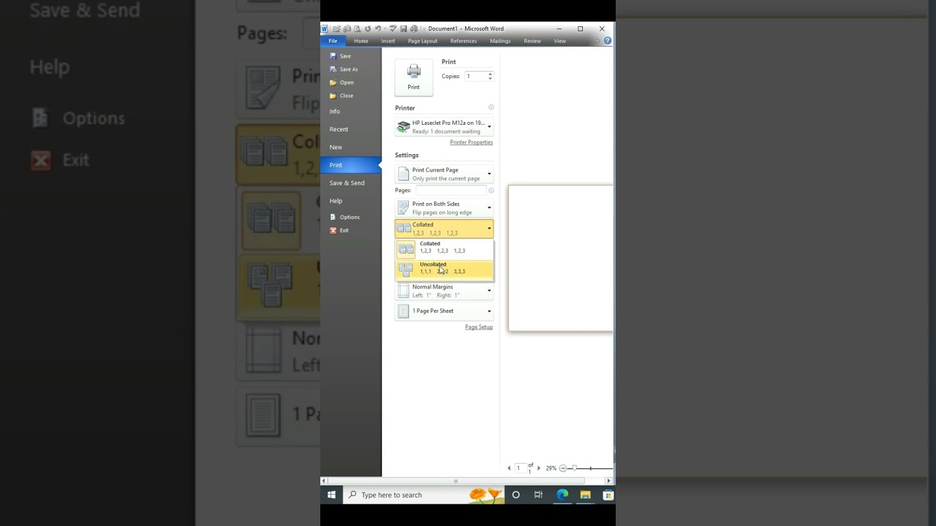Screen dimensions: 936x526
Task: Go to the View ribbon tab
Action: (x=559, y=41)
